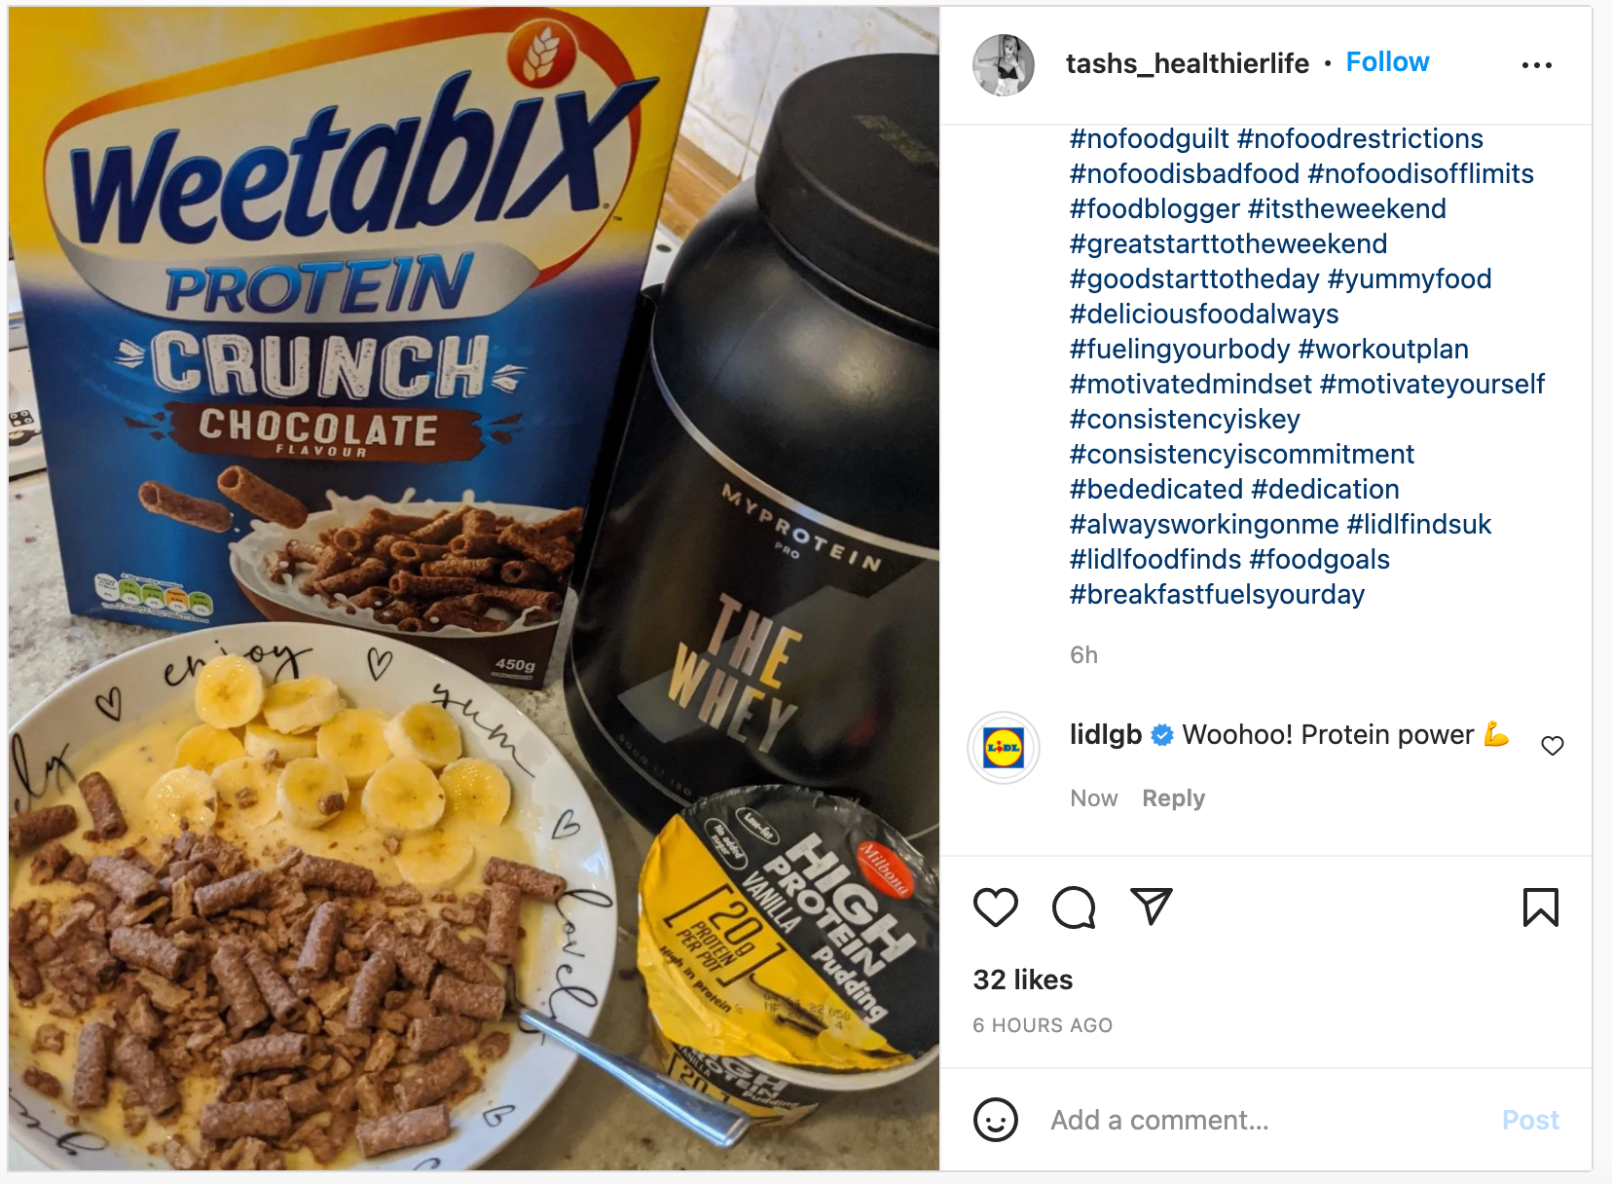
Task: Open lidlgb username in comment
Action: click(x=1105, y=734)
